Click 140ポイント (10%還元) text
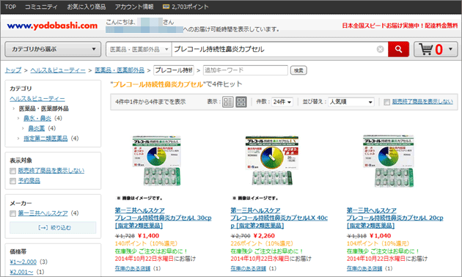 tap(147, 243)
